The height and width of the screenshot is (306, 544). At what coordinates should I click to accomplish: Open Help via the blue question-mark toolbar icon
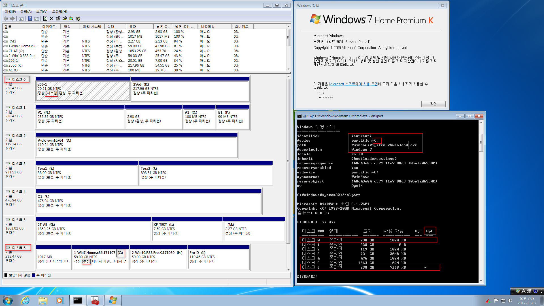(x=30, y=18)
